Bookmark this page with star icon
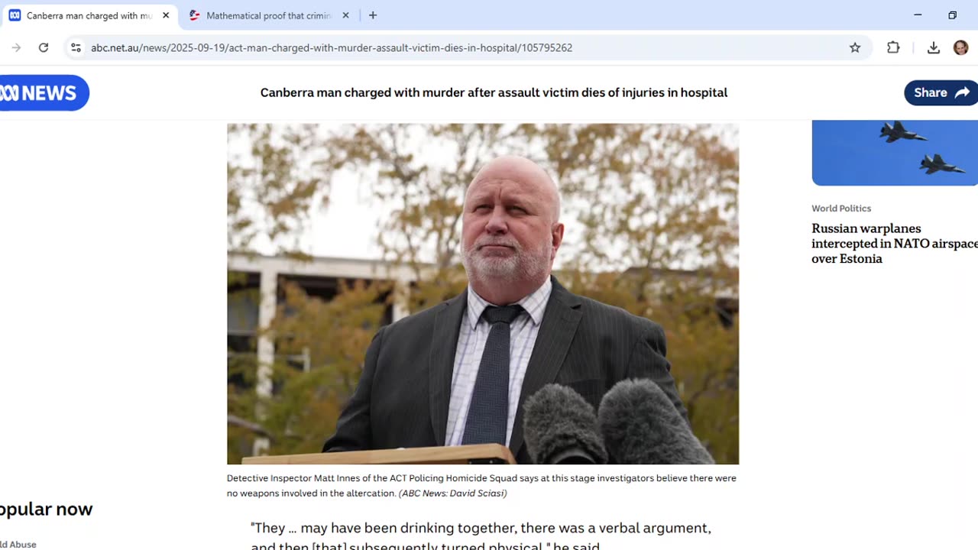This screenshot has width=978, height=550. point(855,47)
